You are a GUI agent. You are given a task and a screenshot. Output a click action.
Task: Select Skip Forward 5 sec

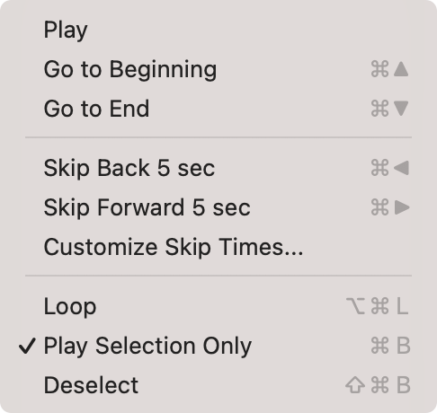coord(218,207)
